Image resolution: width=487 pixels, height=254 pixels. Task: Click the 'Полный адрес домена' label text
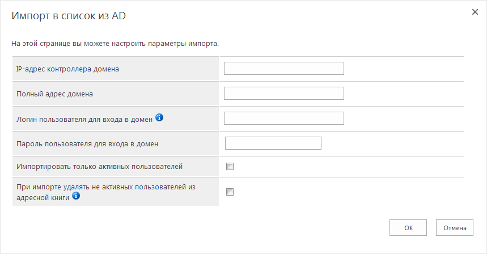pyautogui.click(x=54, y=94)
